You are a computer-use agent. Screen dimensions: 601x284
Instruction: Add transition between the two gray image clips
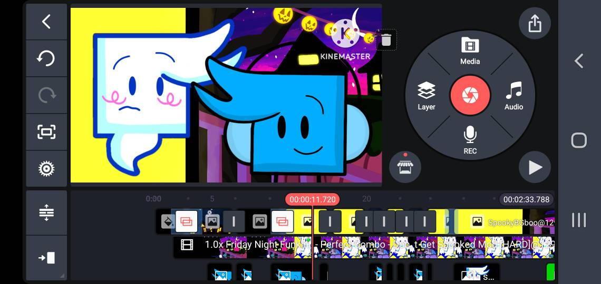[234, 221]
